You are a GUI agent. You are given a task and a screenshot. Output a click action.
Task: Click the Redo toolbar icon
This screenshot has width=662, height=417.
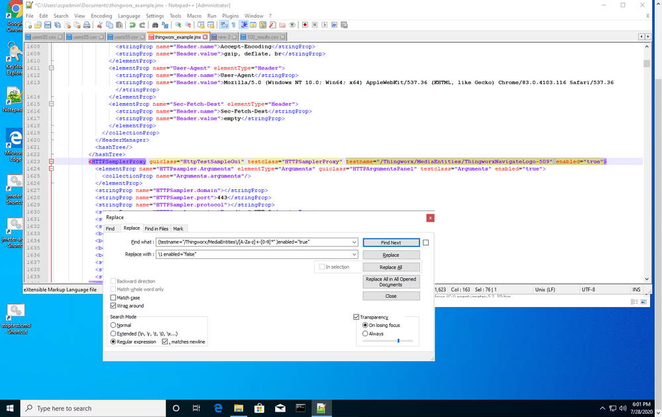coord(142,25)
